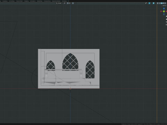Expand the gizmo options dropdown arrow
Screen dimensions: 167x125
[151, 3]
